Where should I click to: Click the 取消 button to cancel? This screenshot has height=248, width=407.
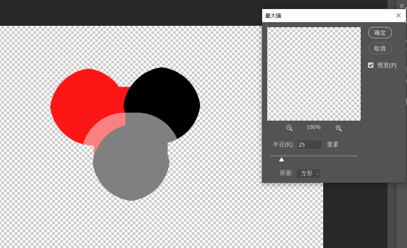pyautogui.click(x=380, y=49)
